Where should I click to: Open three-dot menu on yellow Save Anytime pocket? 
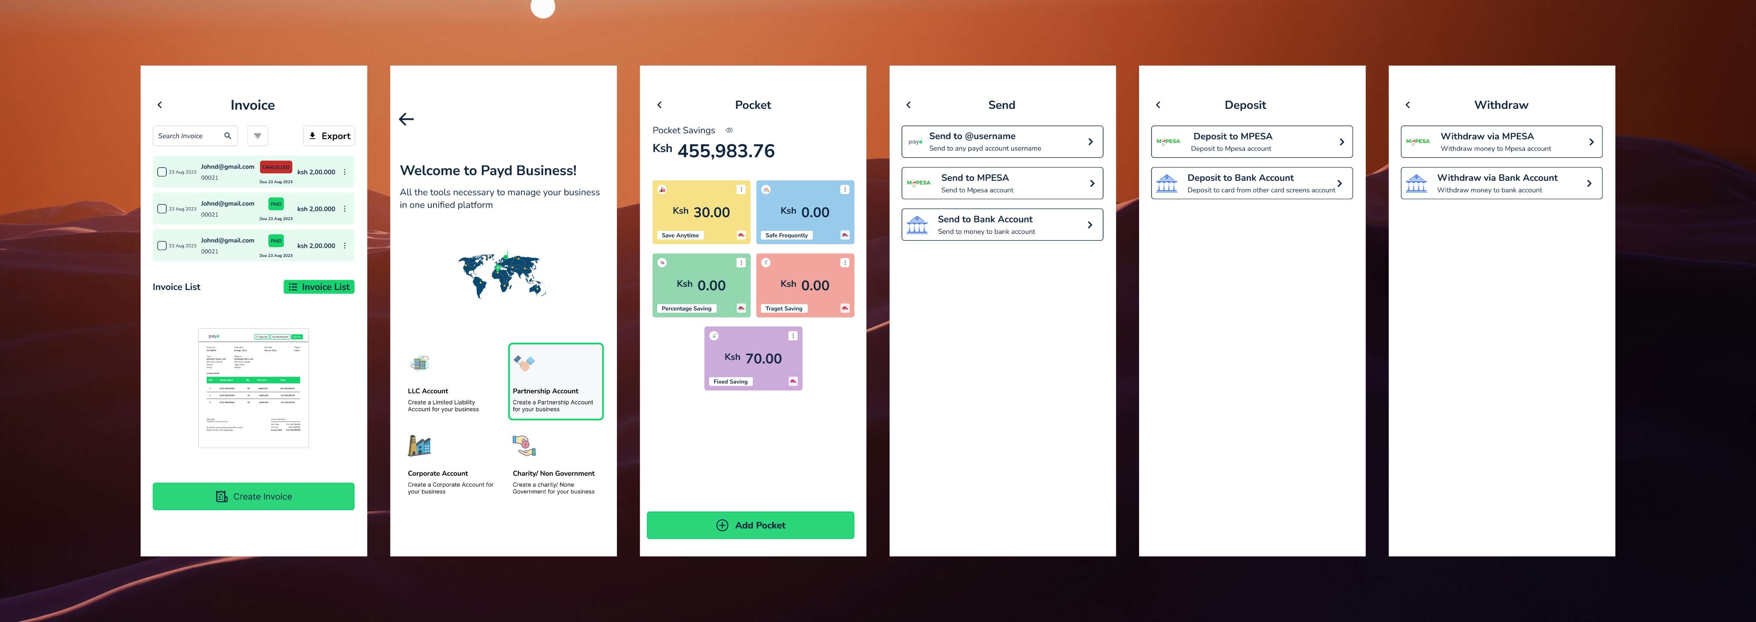[741, 189]
